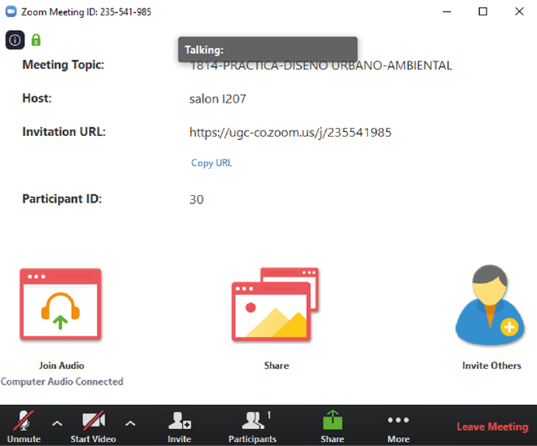Click the large Share screen illustration
The image size is (537, 446).
pyautogui.click(x=275, y=305)
